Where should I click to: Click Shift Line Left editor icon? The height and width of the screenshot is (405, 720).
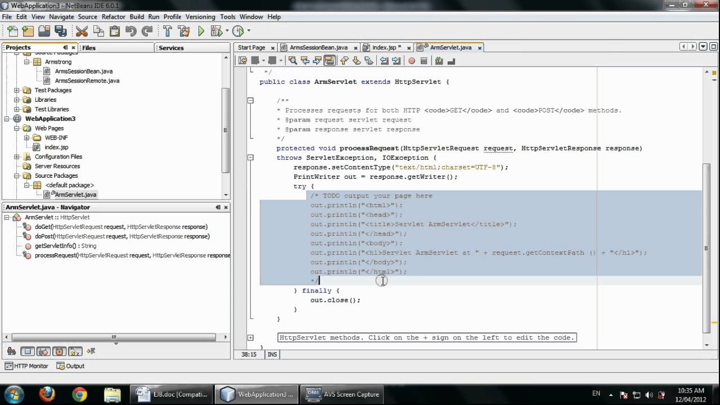click(x=384, y=60)
